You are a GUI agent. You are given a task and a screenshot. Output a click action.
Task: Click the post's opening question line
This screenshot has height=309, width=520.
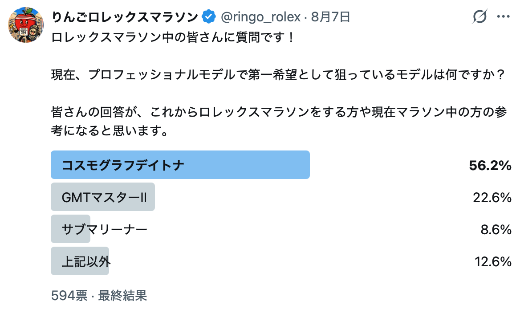172,37
